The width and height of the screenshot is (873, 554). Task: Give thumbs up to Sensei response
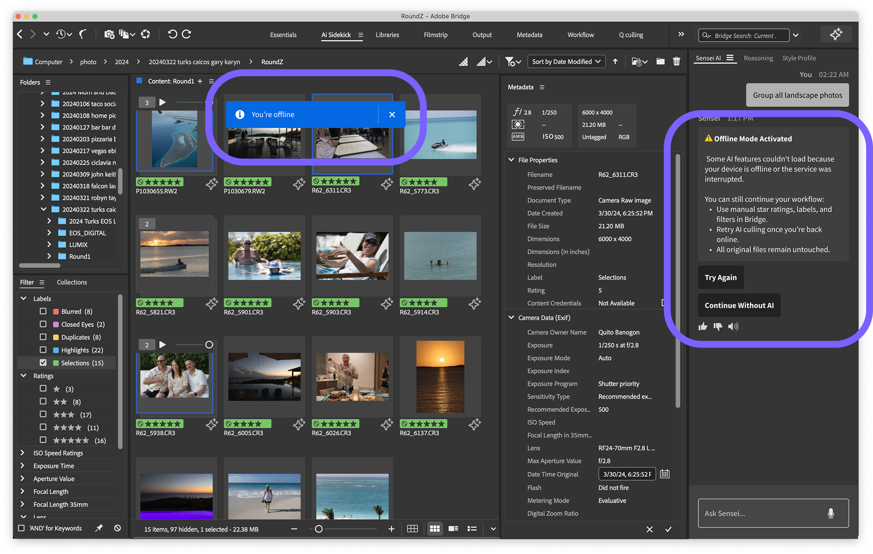click(x=703, y=326)
